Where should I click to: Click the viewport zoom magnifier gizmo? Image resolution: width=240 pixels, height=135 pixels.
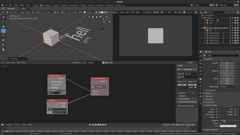click(x=100, y=17)
